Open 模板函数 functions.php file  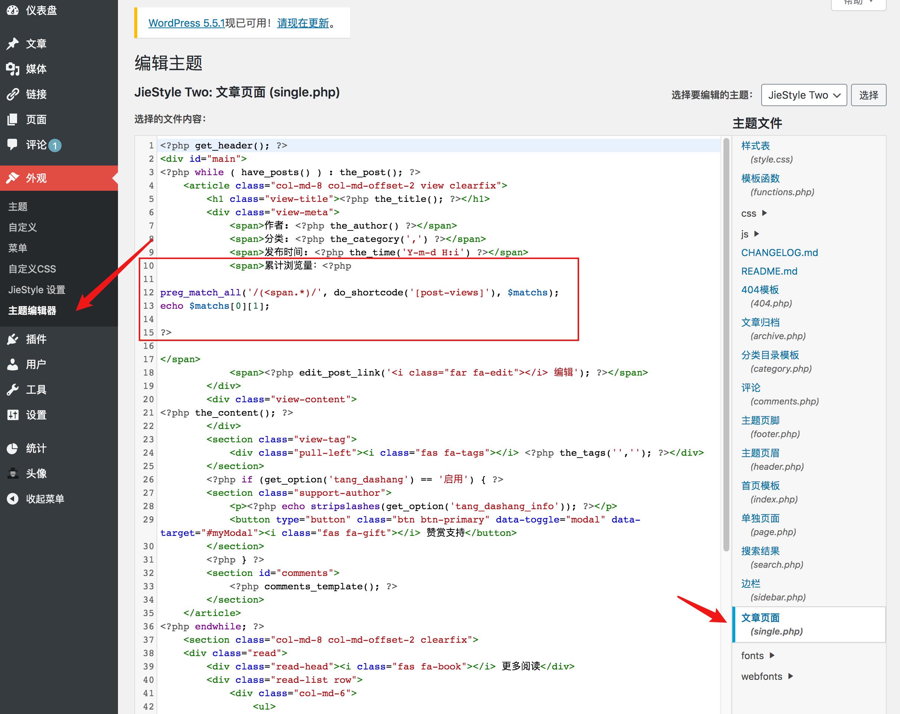click(x=760, y=179)
